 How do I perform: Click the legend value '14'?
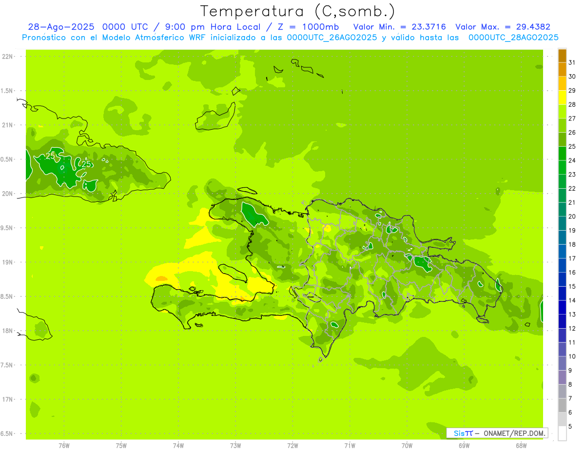pos(572,300)
